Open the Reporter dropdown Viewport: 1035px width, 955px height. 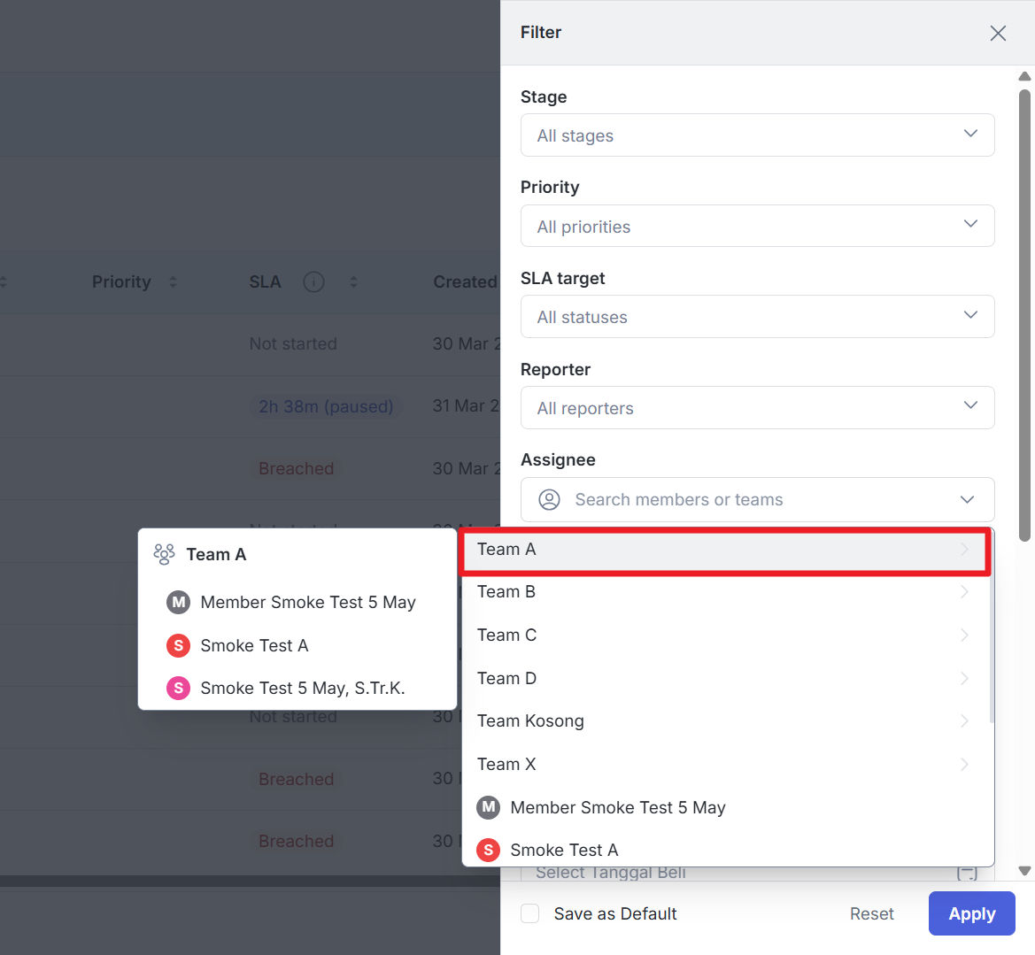click(x=757, y=408)
